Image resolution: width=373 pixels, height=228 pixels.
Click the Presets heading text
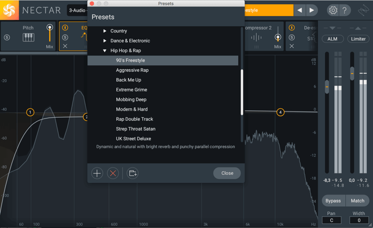tap(103, 17)
